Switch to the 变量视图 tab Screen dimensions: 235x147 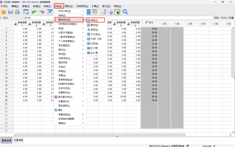[x=18, y=140]
